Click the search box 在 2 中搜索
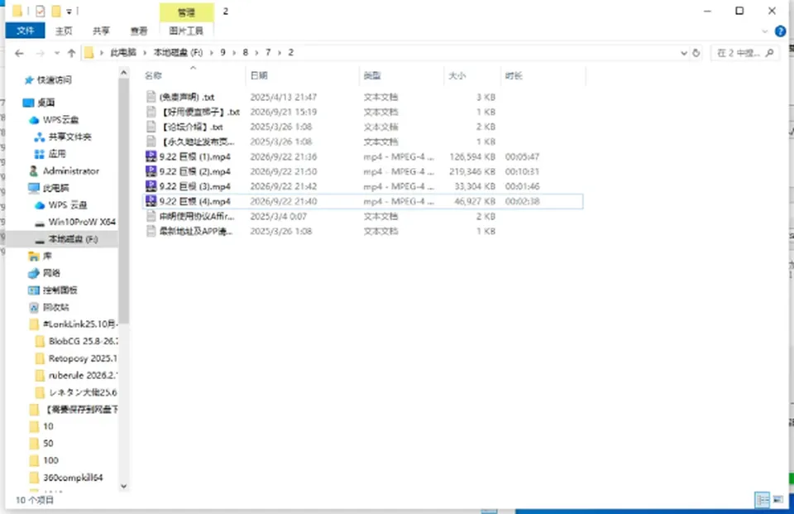 tap(745, 53)
